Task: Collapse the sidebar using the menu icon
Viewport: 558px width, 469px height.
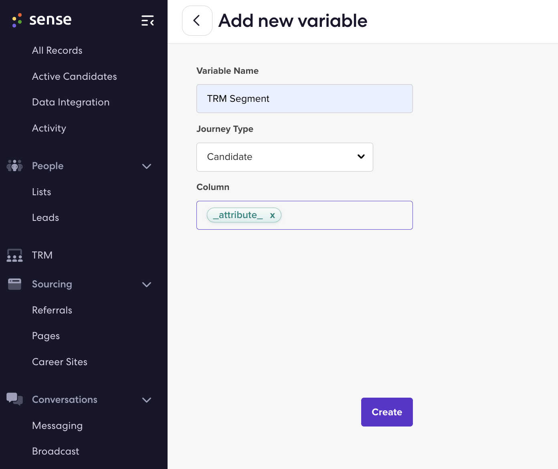Action: tap(148, 20)
